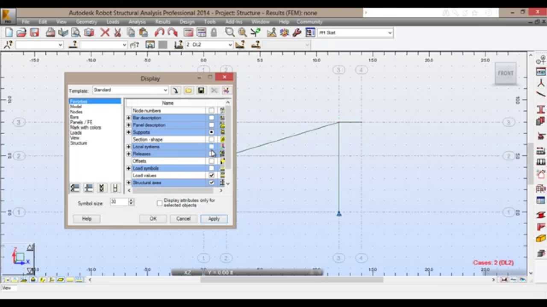Click the I-beam section icon in right toolbar
547x307 pixels.
(541, 109)
